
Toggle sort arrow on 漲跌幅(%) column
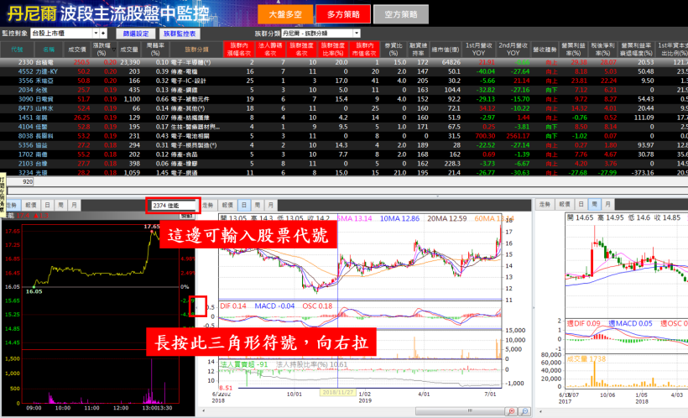pos(113,50)
